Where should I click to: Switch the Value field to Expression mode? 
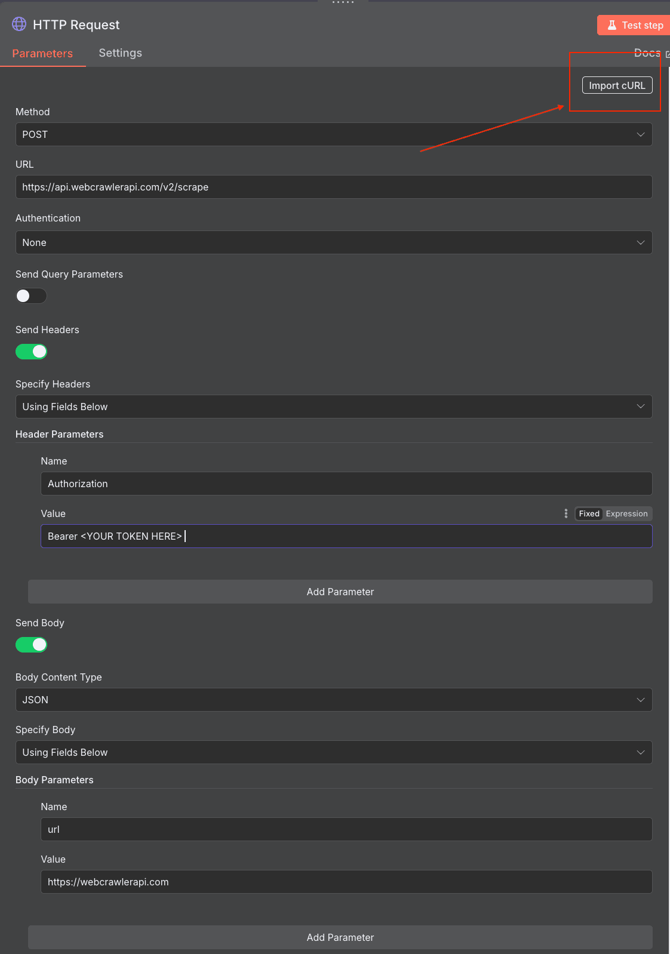[626, 513]
